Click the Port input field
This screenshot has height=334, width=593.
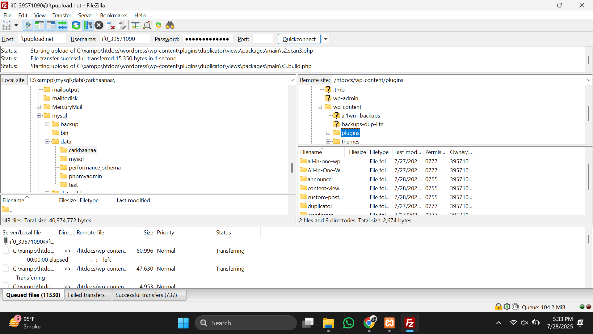(263, 39)
